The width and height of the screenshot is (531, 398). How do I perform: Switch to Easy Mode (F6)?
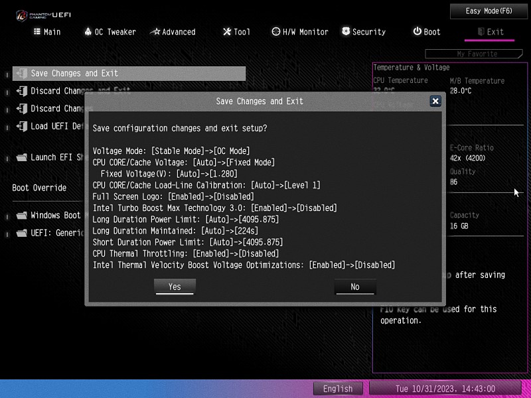point(489,11)
